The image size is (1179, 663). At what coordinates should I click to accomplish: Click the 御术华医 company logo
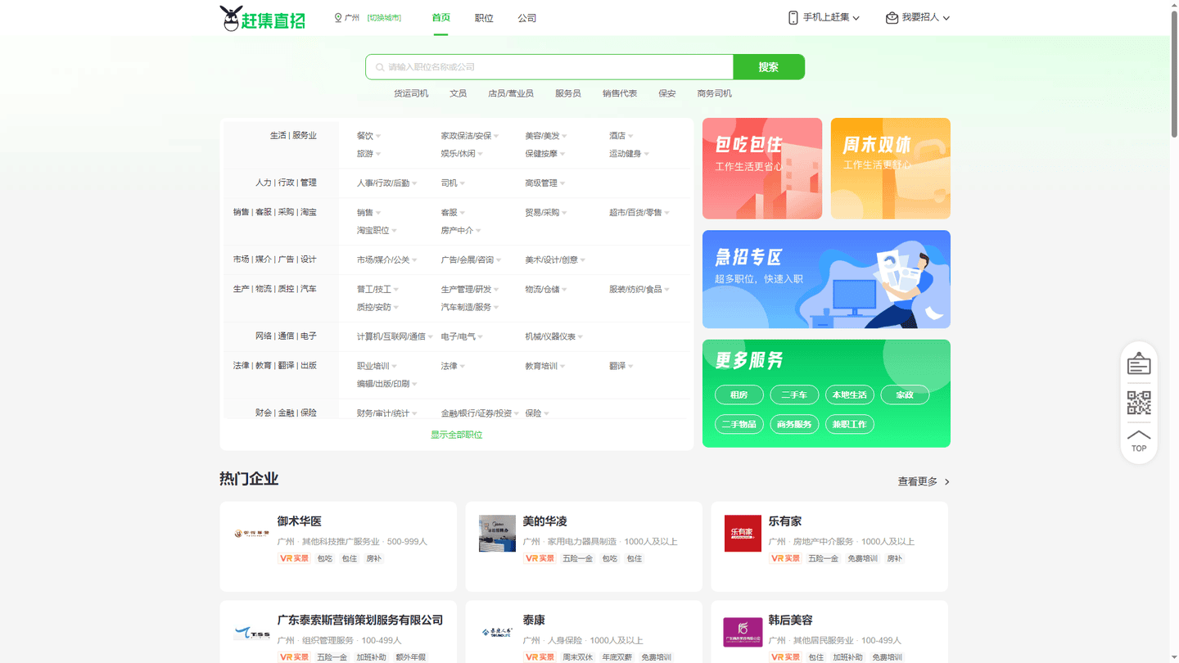[252, 534]
